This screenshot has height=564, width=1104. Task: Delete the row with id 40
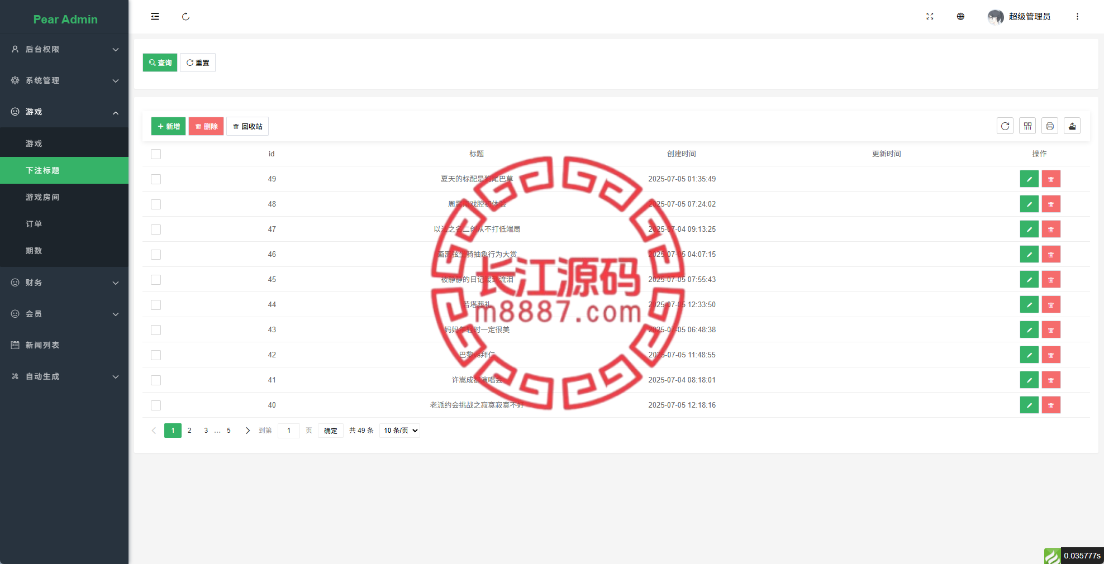[1051, 405]
